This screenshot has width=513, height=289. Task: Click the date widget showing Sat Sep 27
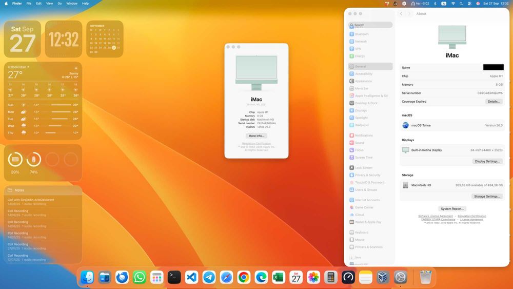(x=22, y=39)
